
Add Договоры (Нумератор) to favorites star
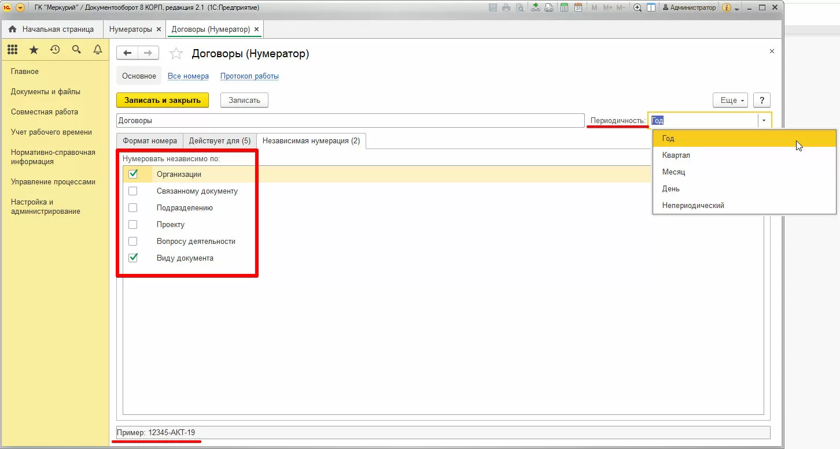coord(176,54)
